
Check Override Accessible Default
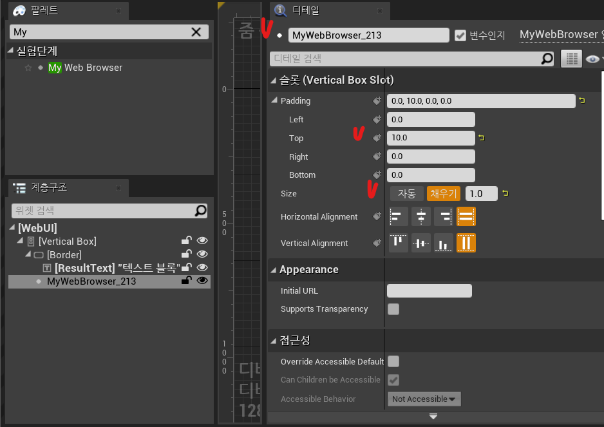[393, 361]
